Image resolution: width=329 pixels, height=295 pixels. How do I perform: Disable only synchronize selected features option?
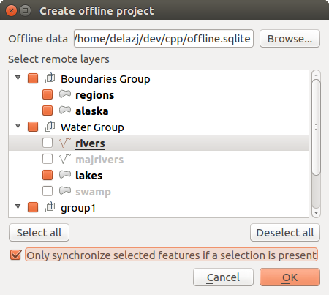pyautogui.click(x=16, y=255)
